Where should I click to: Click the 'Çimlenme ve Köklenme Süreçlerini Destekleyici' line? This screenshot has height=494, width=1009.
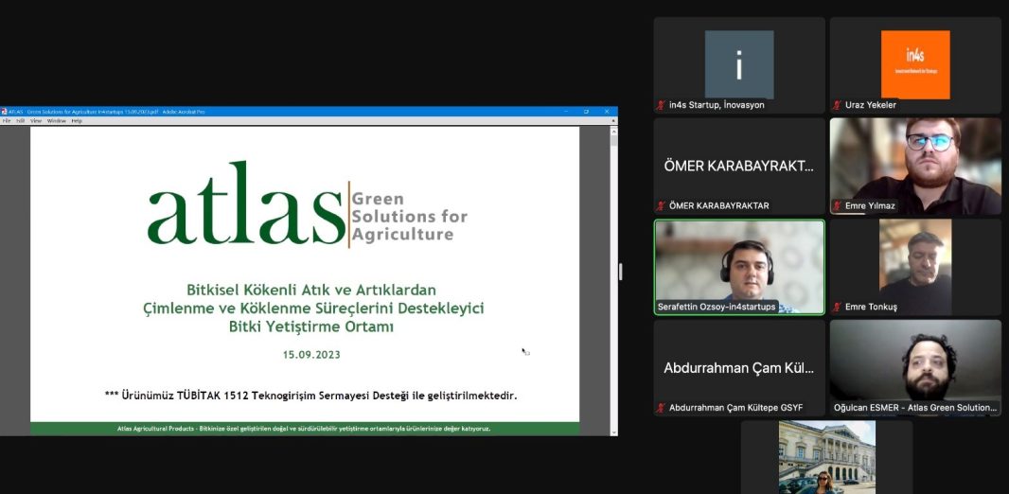click(313, 309)
